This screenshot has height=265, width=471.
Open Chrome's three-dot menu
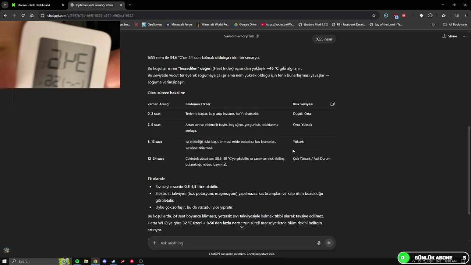(465, 15)
